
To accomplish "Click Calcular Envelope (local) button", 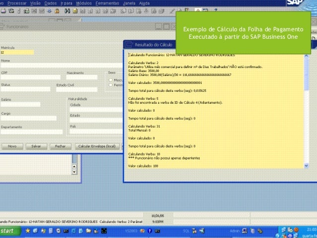I will tap(97, 146).
